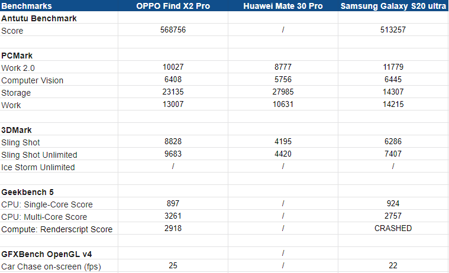Image resolution: width=449 pixels, height=273 pixels.
Task: Select the Car Chase on-screen (fps) label
Action: (x=51, y=266)
